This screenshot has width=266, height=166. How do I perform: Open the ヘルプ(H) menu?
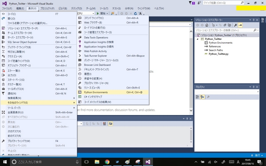pos(159,8)
